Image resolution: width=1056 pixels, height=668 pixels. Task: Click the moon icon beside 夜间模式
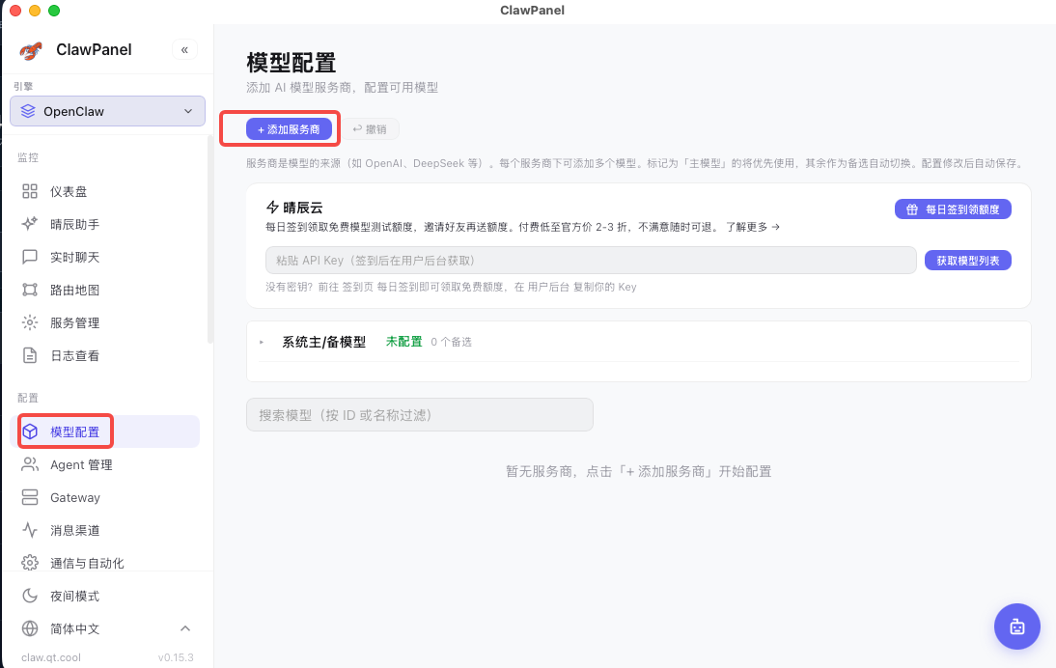(x=30, y=596)
